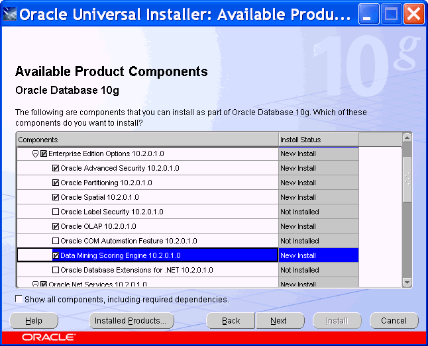The width and height of the screenshot is (428, 346).
Task: Uncheck Oracle Spatial 10.2.0.1.0 checkbox
Action: (x=56, y=197)
